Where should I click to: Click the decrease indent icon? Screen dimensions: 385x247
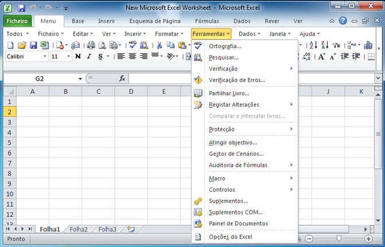click(345, 57)
